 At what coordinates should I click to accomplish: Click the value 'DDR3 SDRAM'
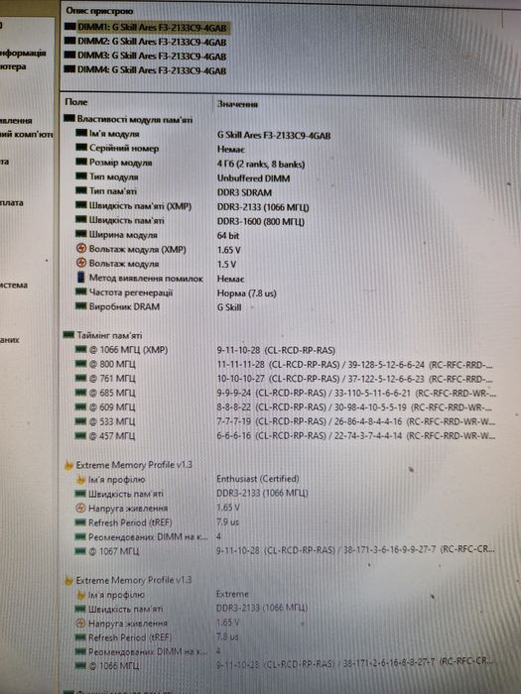(244, 192)
